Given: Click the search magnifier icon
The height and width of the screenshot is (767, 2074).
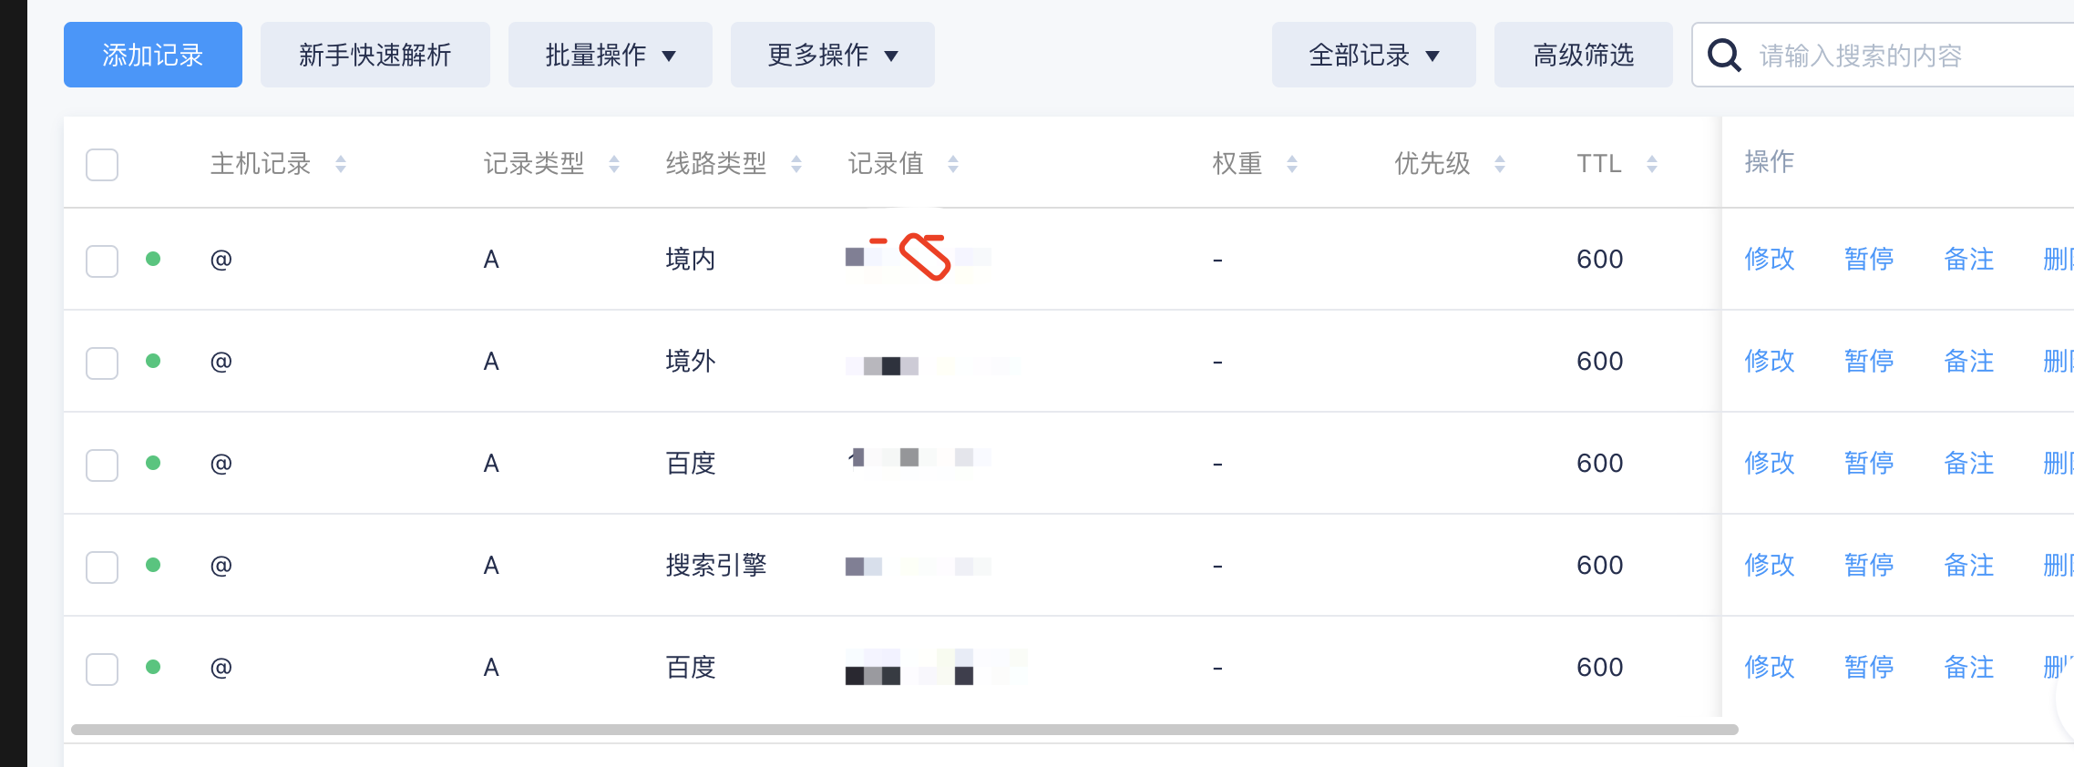Looking at the screenshot, I should (x=1724, y=56).
